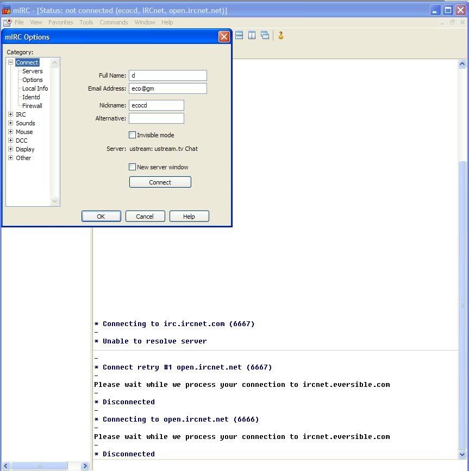
Task: Click the line "Connecting to irc.ircnet.com (6667)"
Action: (174, 324)
